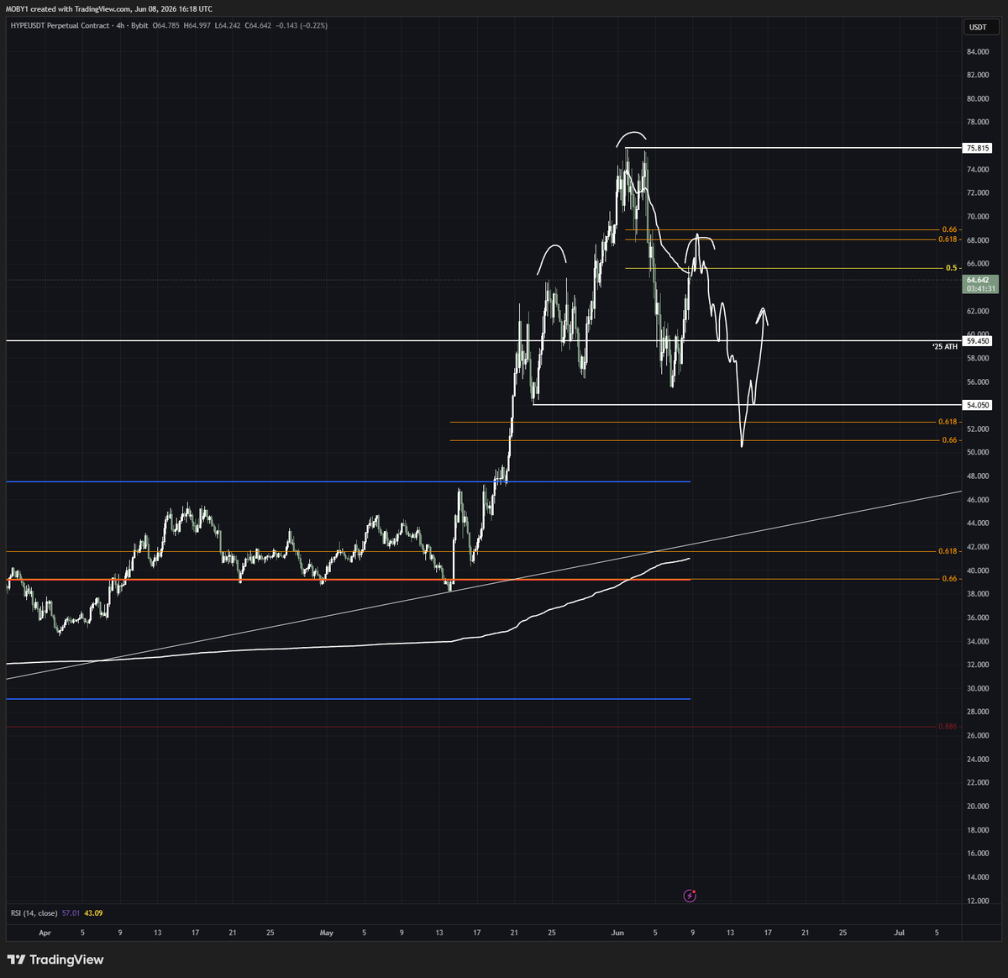
Task: Click the 54.050 price line label
Action: pyautogui.click(x=978, y=405)
